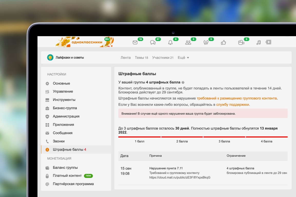296x197 pixels.
Task: Open videos via the camera icon
Action: coord(241,43)
